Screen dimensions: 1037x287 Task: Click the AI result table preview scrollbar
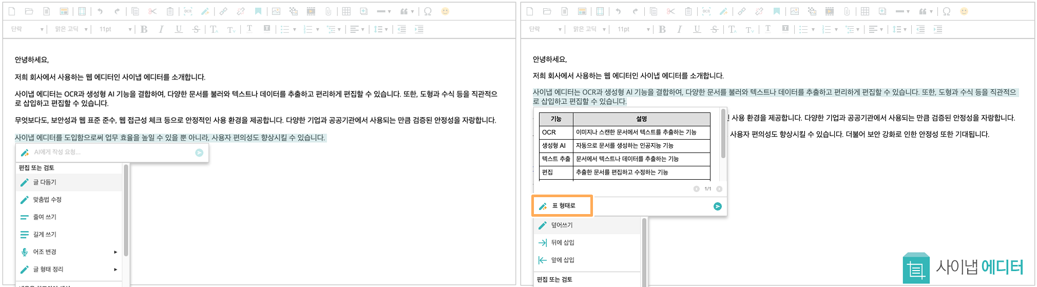pos(723,133)
